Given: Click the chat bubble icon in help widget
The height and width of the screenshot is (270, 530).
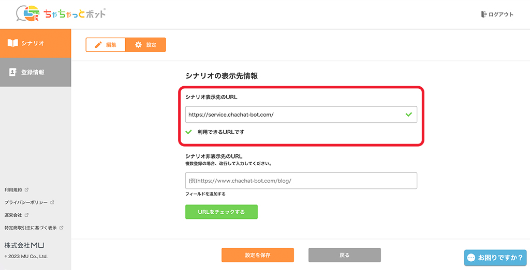Looking at the screenshot, I should click(471, 258).
